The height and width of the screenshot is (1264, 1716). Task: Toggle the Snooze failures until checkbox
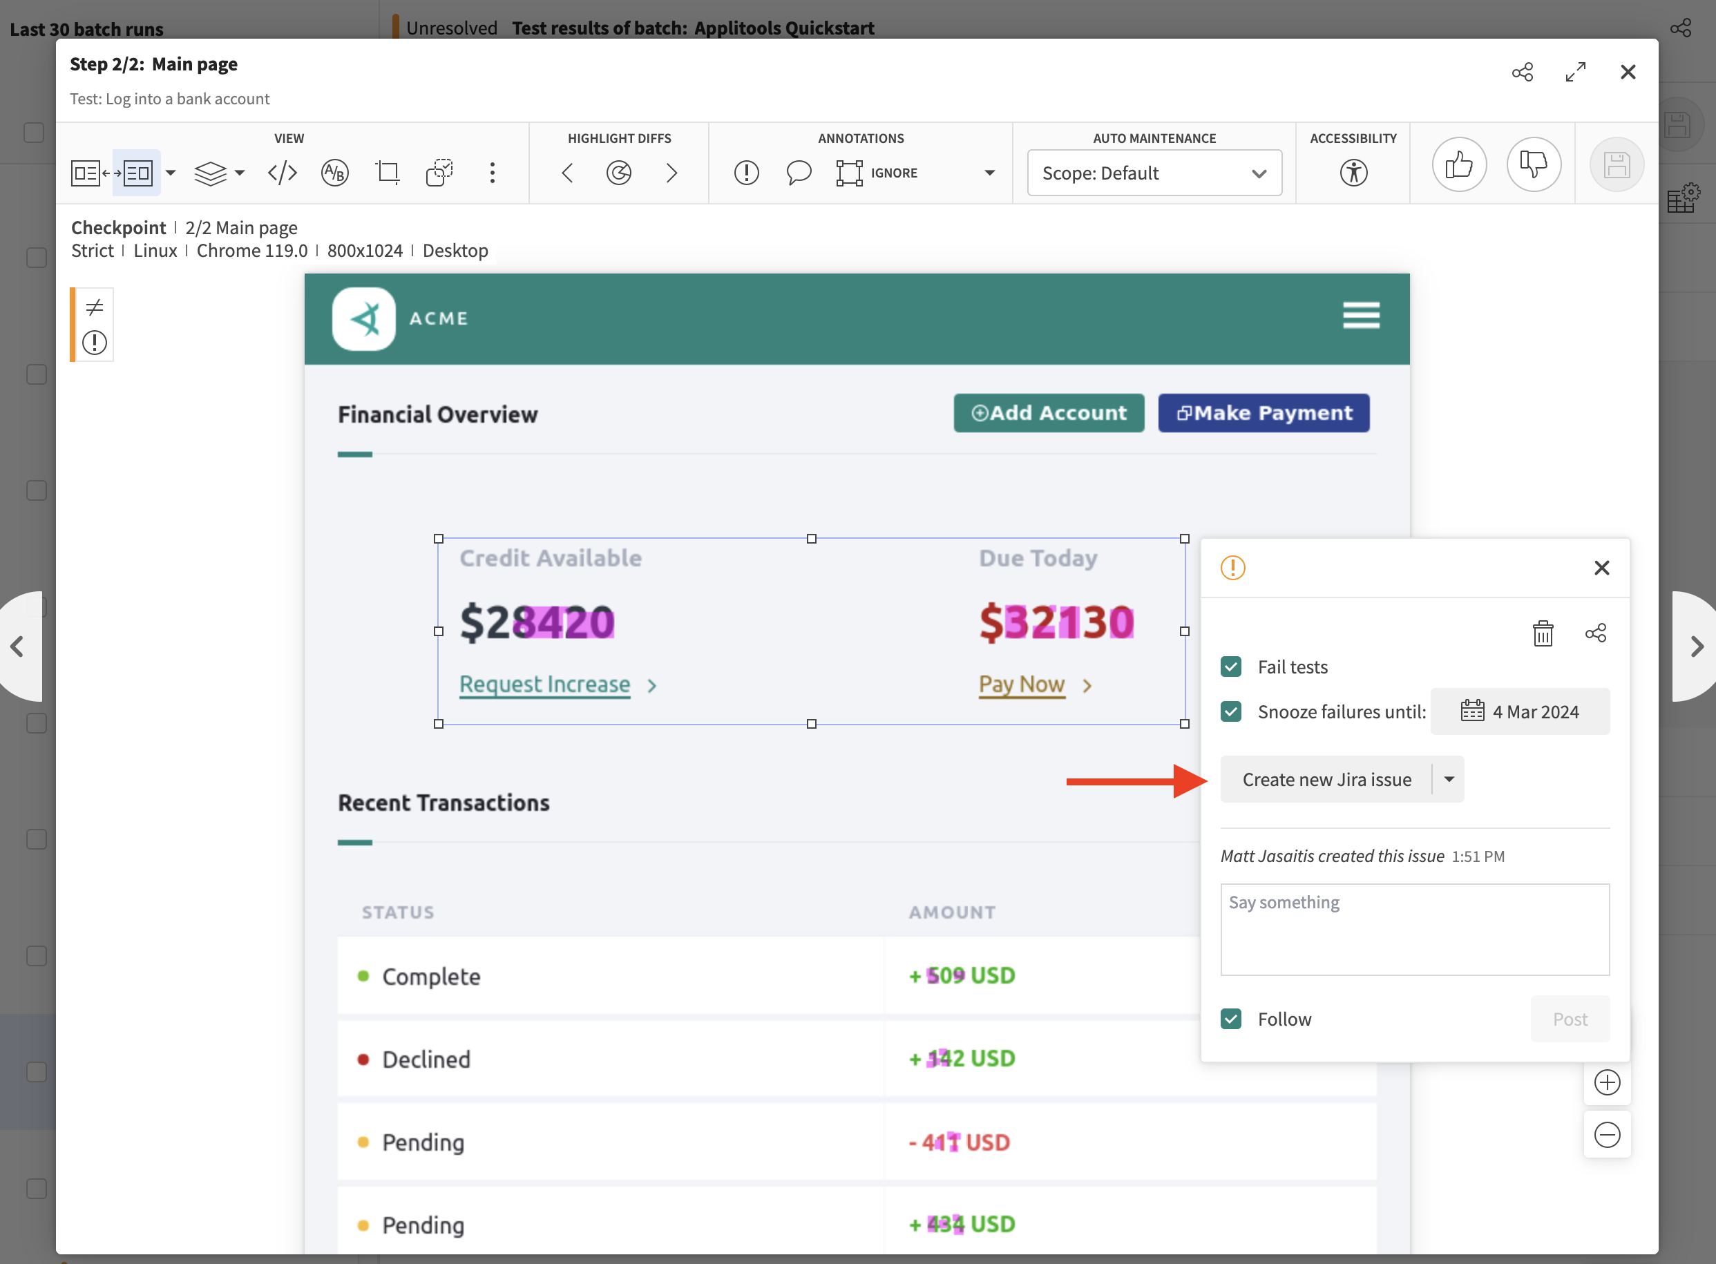(1231, 711)
